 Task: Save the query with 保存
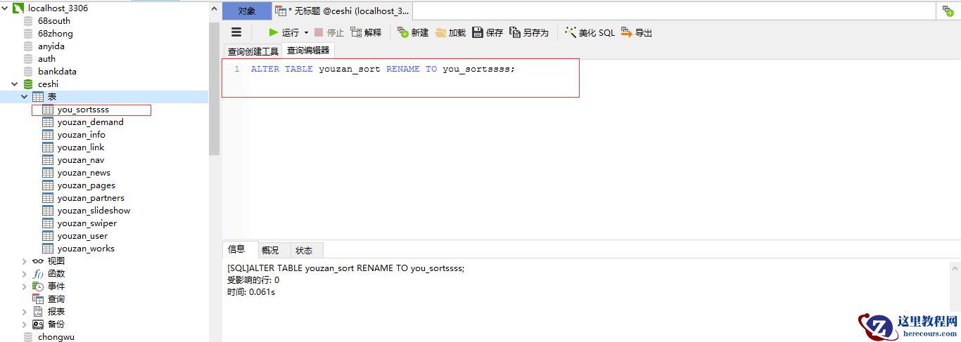(488, 32)
